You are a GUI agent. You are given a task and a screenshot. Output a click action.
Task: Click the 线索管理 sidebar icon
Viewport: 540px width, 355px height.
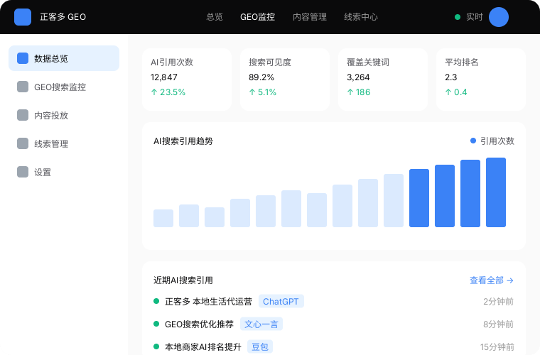(x=23, y=143)
